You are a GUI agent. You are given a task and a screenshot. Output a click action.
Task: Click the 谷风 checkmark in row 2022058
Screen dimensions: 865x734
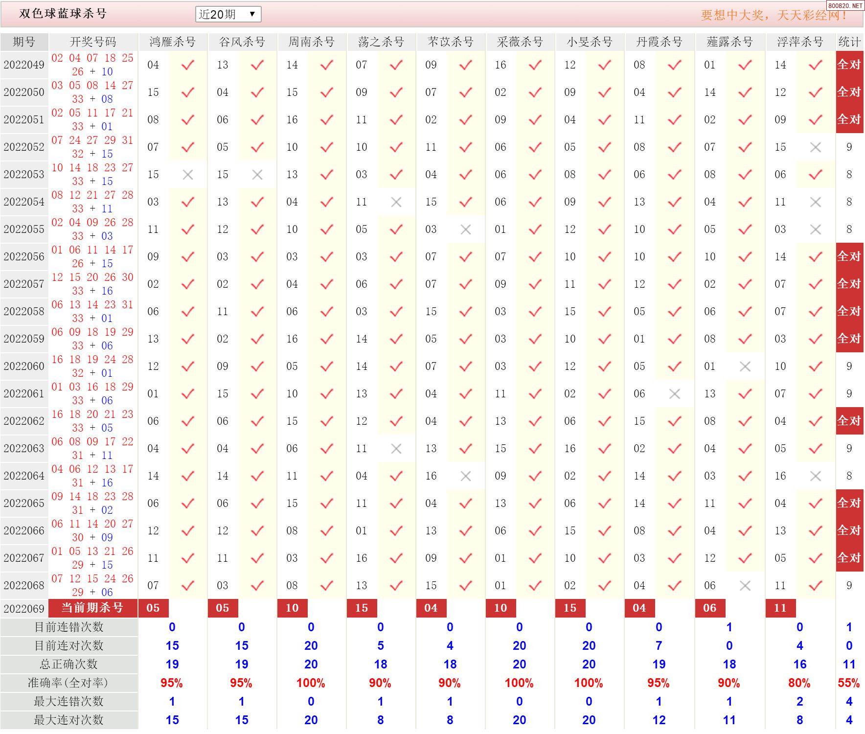(x=257, y=311)
